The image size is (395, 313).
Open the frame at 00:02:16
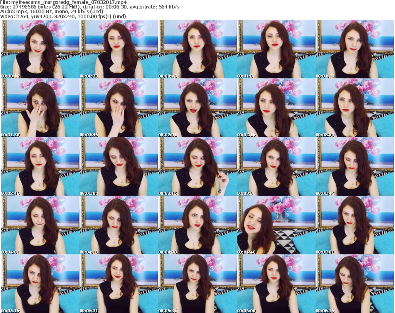click(276, 108)
